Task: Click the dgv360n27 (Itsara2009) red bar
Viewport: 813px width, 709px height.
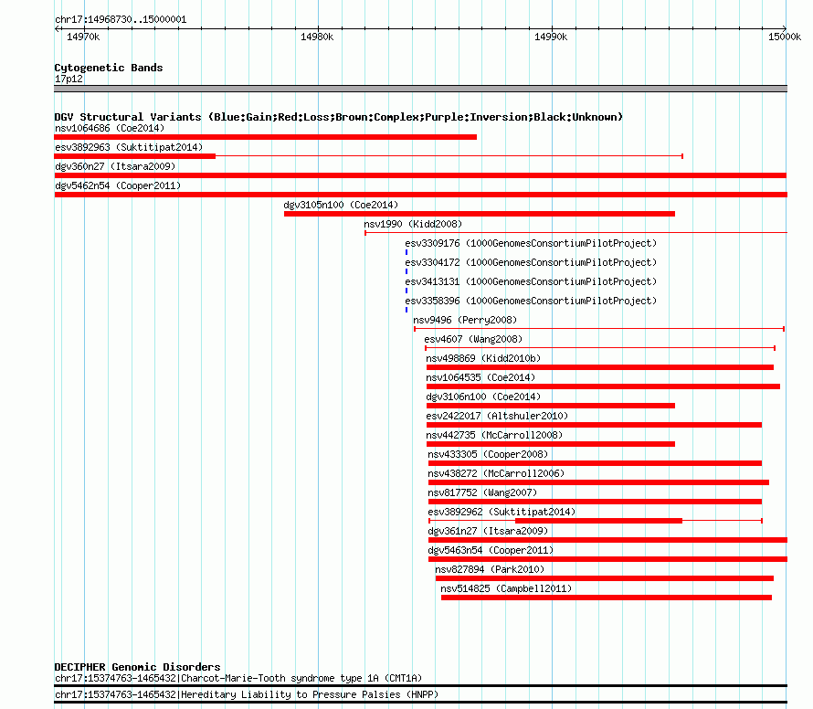Action: 420,175
